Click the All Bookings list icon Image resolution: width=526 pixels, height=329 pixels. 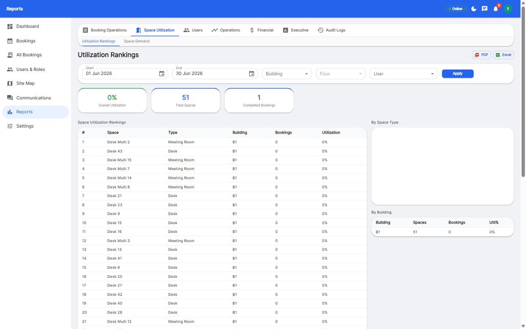(x=10, y=55)
